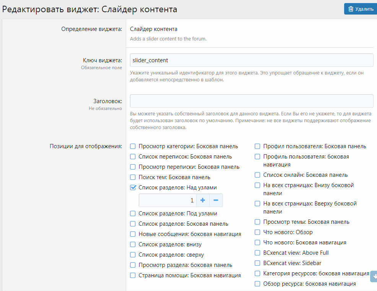Click the display order number field
Viewport: 377px width, 291px height.
point(167,200)
